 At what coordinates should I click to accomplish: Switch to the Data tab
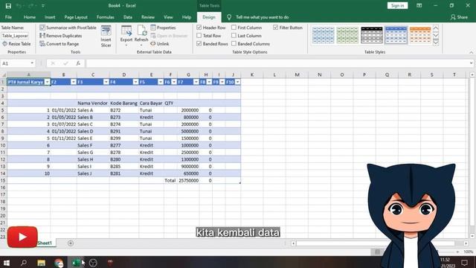(128, 17)
